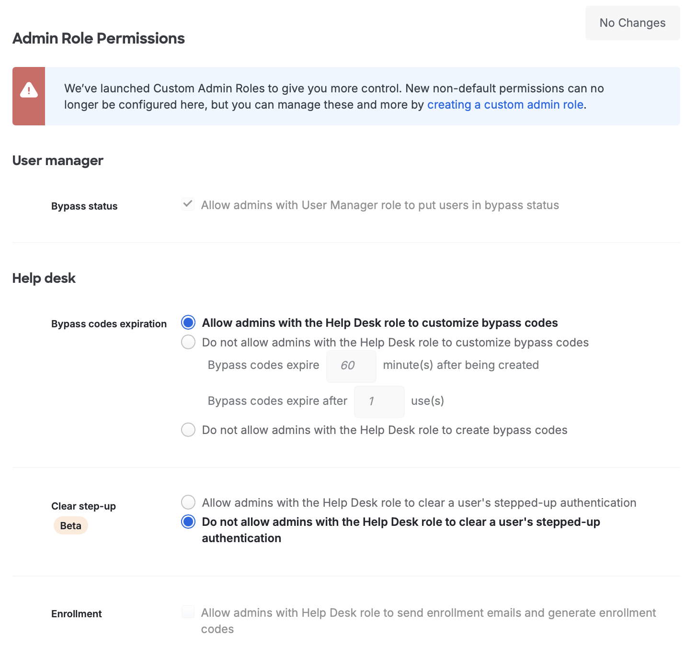
Task: Click the Help desk section heading
Action: (44, 278)
